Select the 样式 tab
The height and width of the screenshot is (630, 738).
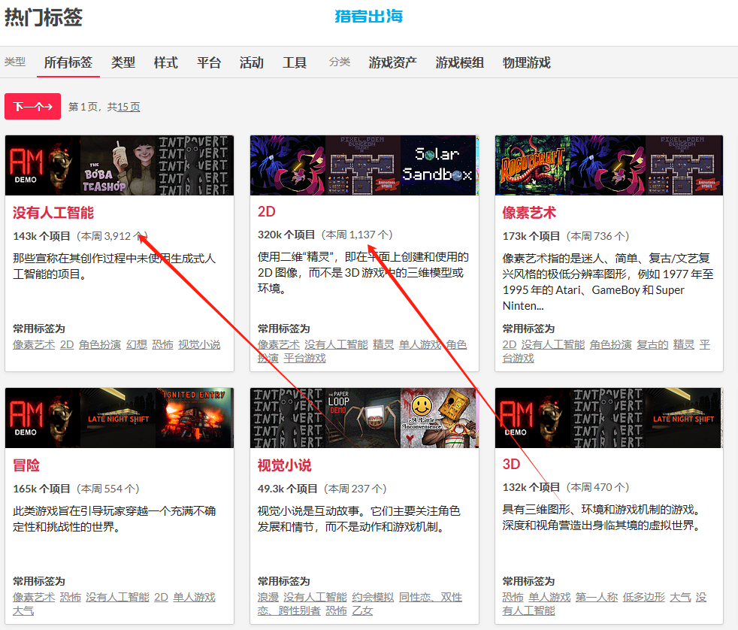(x=165, y=62)
